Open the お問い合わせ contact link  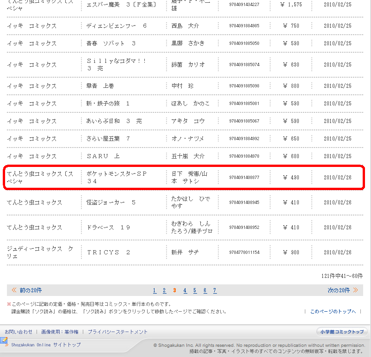coord(19,332)
